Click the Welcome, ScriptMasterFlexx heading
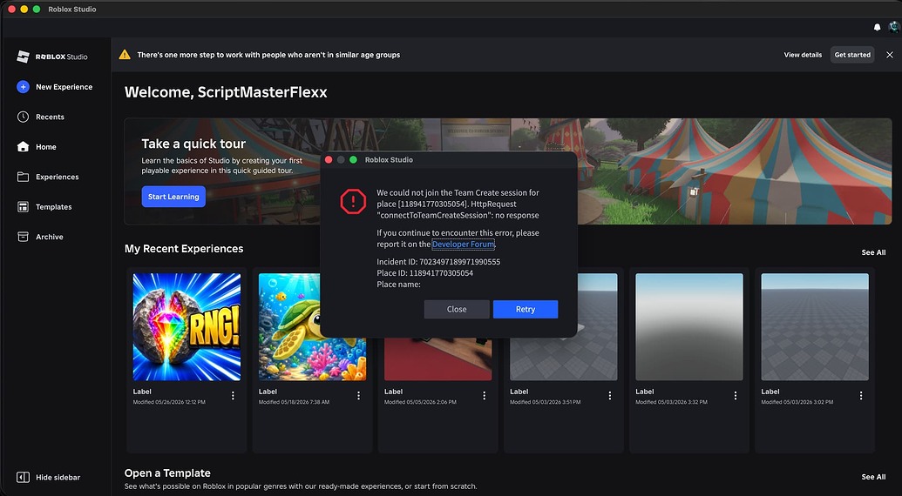The image size is (902, 496). [226, 92]
